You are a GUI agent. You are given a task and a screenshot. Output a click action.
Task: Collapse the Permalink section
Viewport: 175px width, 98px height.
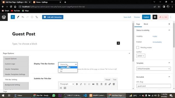tap(169, 77)
